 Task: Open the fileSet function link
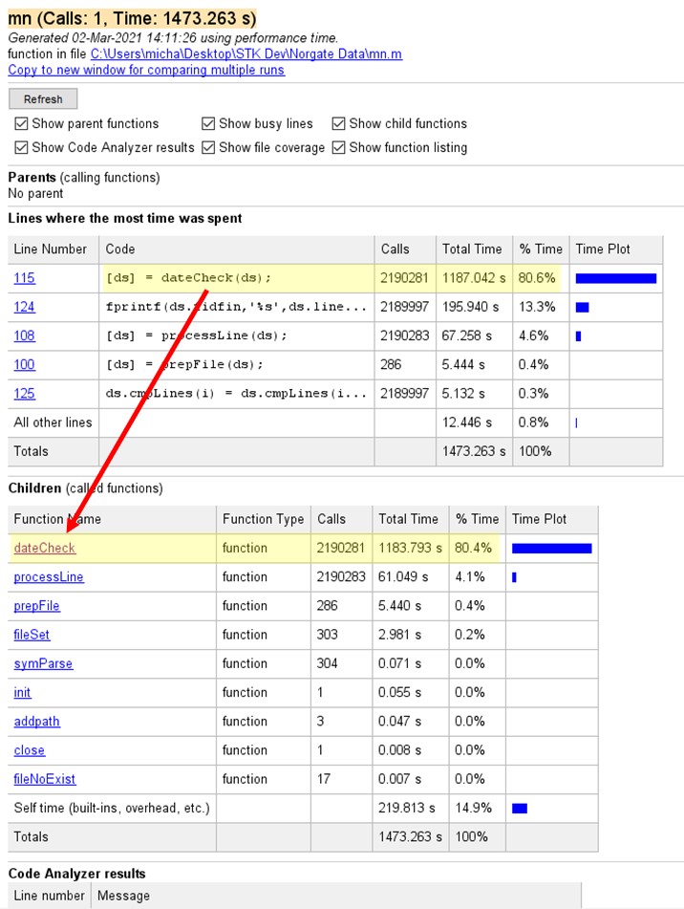[32, 635]
